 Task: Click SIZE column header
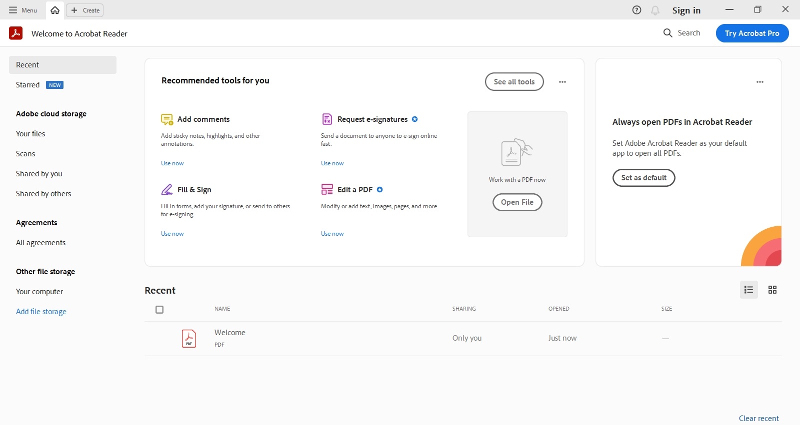pyautogui.click(x=666, y=309)
